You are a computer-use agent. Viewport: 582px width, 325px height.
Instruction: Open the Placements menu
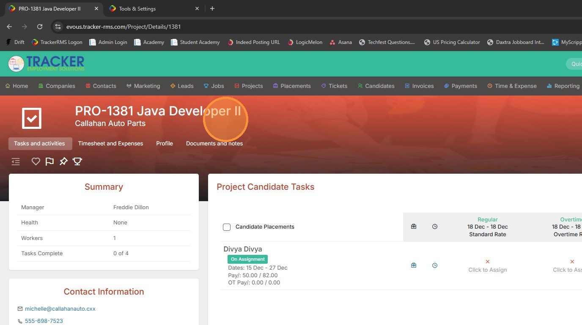coord(291,86)
